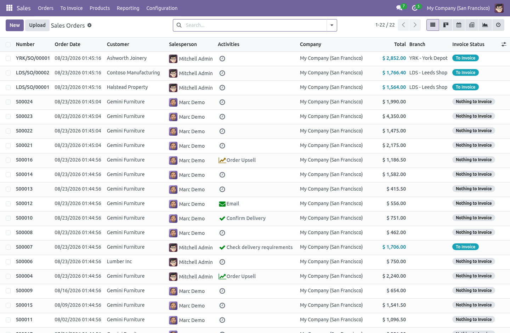Open the Orders menu

tap(46, 8)
